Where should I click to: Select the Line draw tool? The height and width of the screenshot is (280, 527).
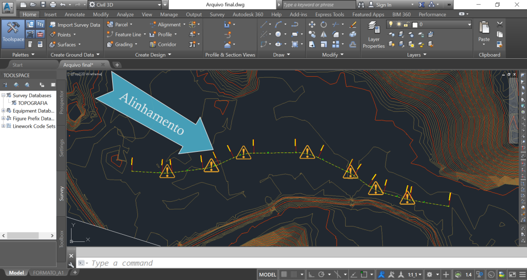[x=264, y=25]
